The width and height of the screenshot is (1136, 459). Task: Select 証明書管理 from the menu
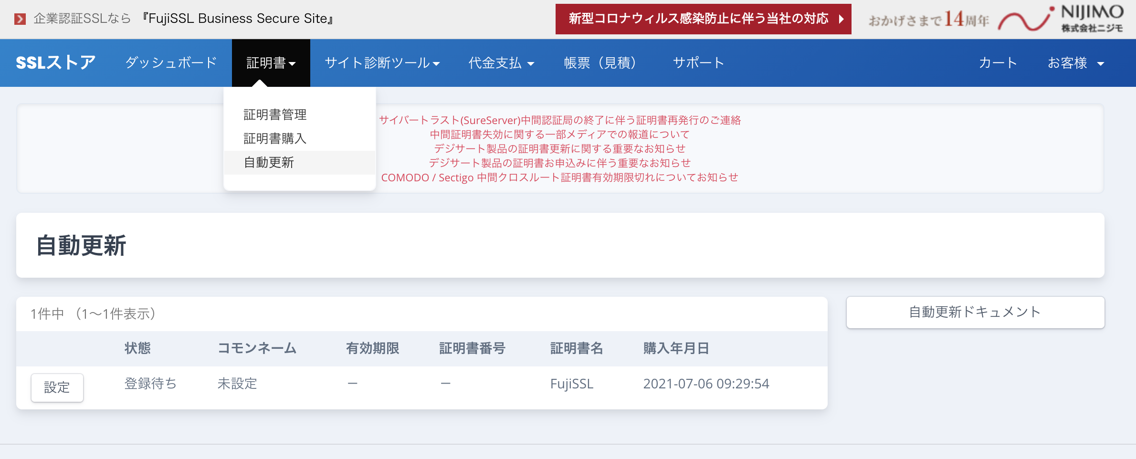click(x=275, y=115)
